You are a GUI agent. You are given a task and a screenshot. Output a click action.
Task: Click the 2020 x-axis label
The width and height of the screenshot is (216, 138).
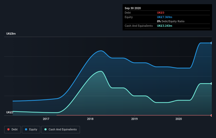179,119
